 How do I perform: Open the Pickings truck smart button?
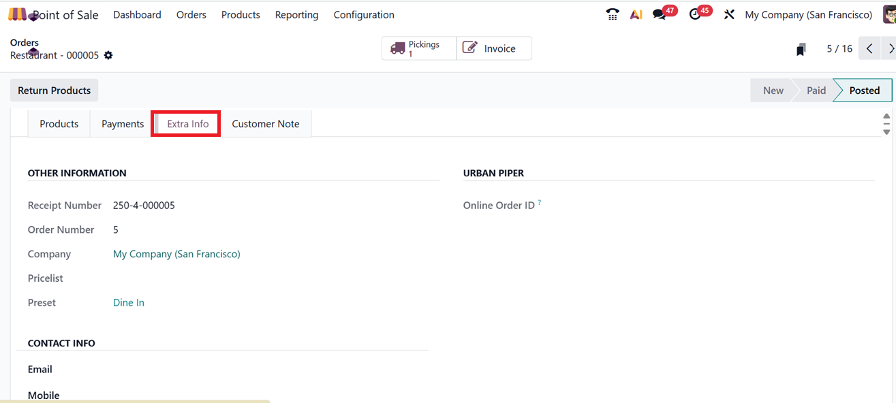pos(418,48)
